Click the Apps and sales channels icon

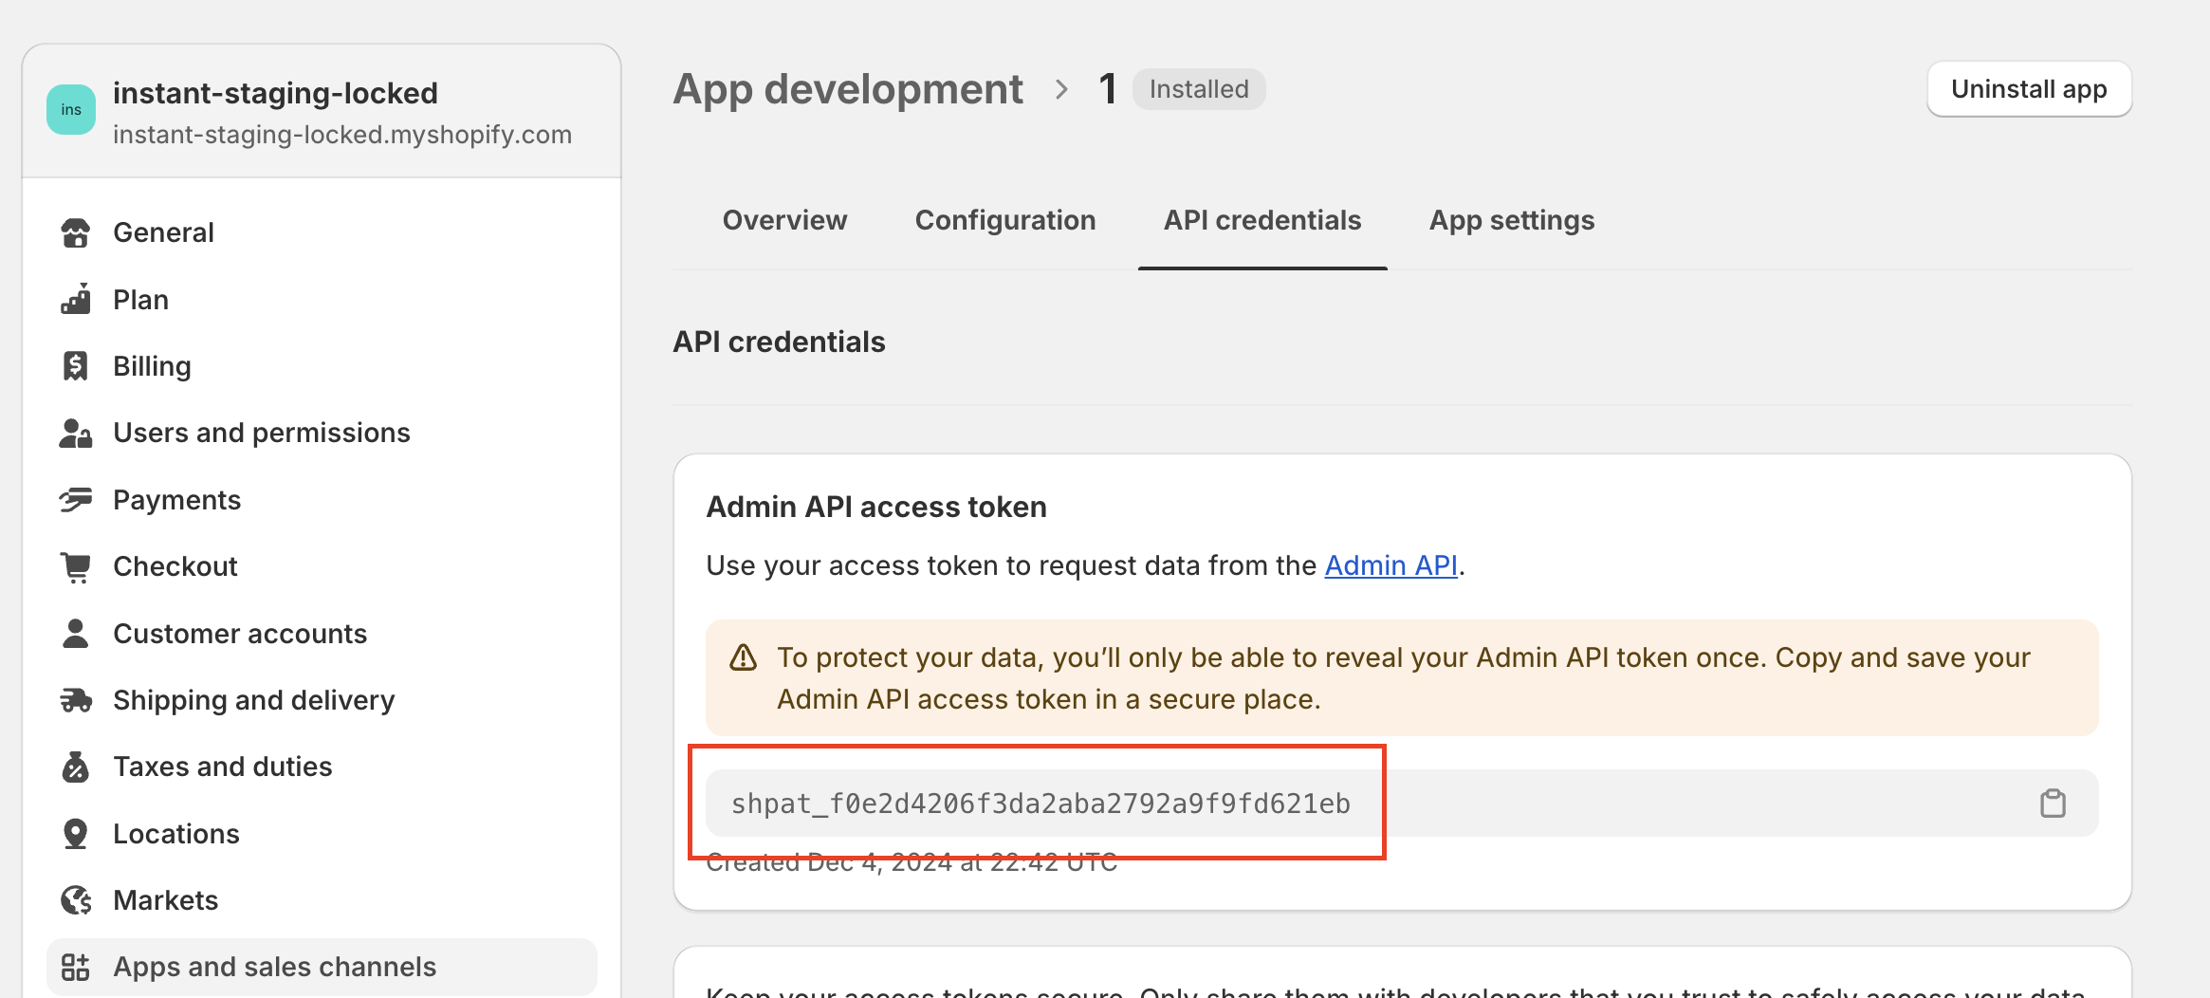[x=75, y=967]
